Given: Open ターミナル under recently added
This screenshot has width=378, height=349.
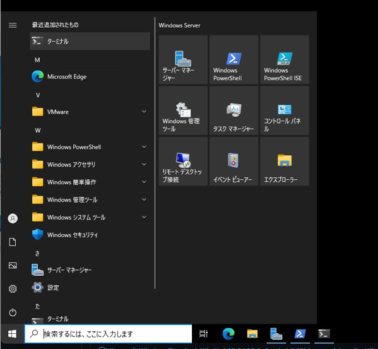Looking at the screenshot, I should point(90,41).
